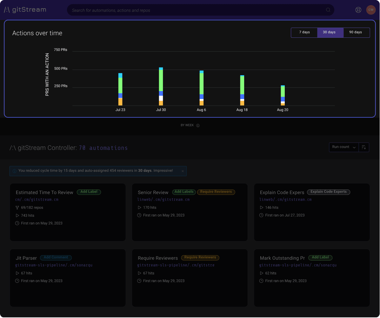Click the search magnifier icon
Screen dimensions: 380x318
coord(328,10)
